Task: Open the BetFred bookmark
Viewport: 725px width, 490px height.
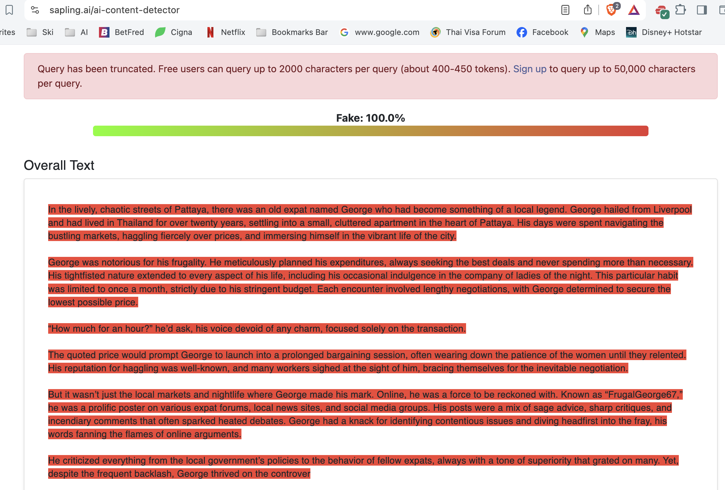Action: 122,32
